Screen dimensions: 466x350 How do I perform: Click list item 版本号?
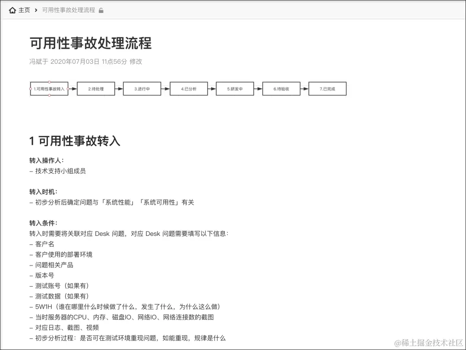point(42,275)
